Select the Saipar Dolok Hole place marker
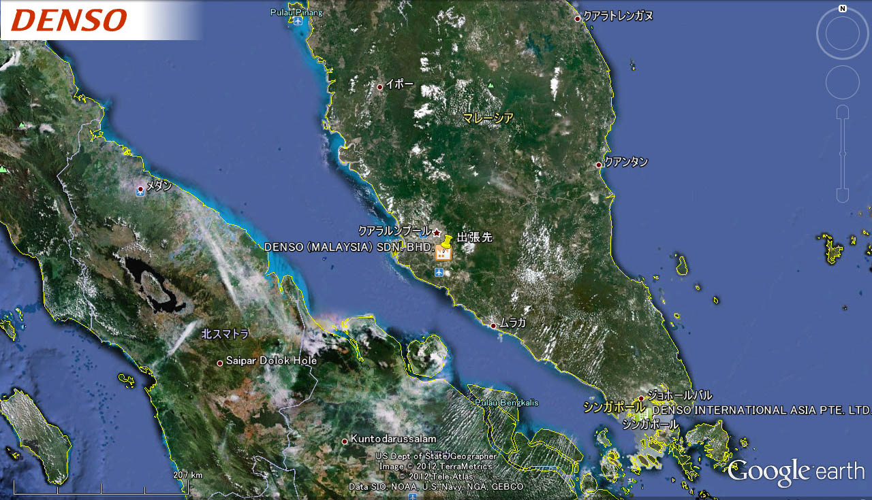The image size is (872, 500). [x=219, y=363]
